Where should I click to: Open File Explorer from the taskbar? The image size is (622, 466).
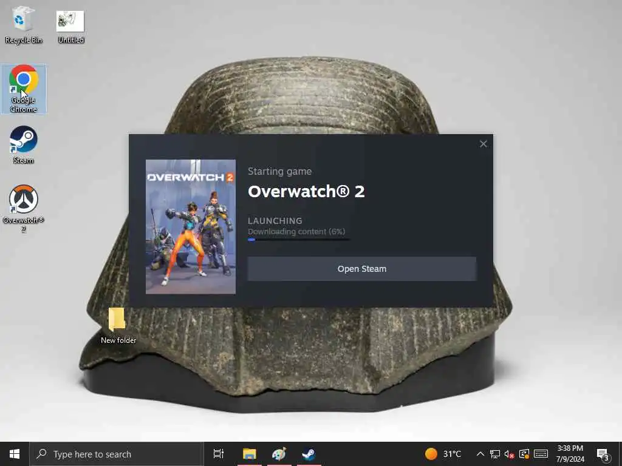coord(250,454)
